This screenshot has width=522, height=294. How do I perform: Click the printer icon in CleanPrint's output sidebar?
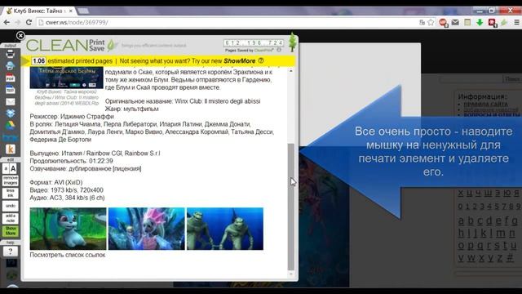10,53
